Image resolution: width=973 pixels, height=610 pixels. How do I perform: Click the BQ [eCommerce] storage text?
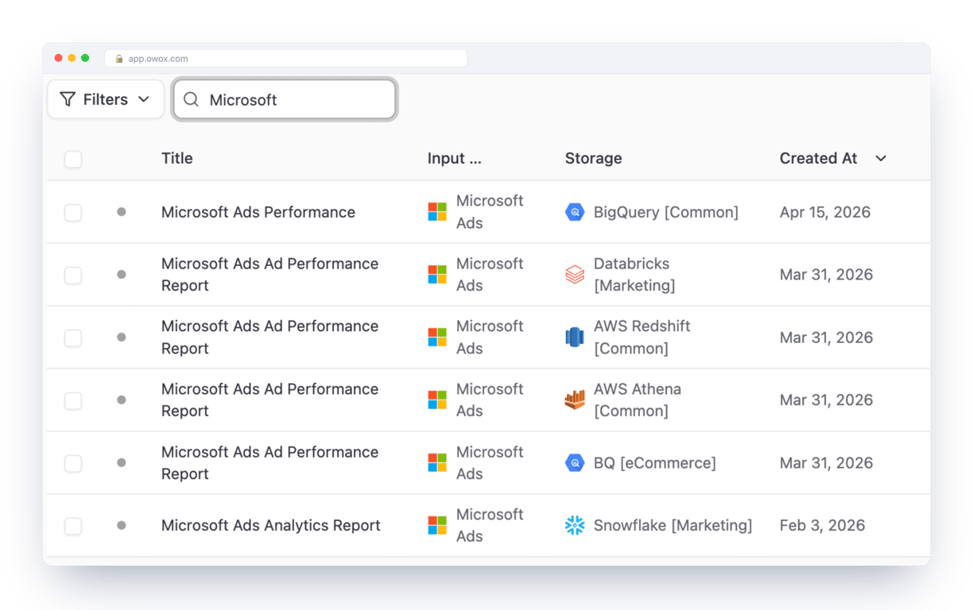655,463
